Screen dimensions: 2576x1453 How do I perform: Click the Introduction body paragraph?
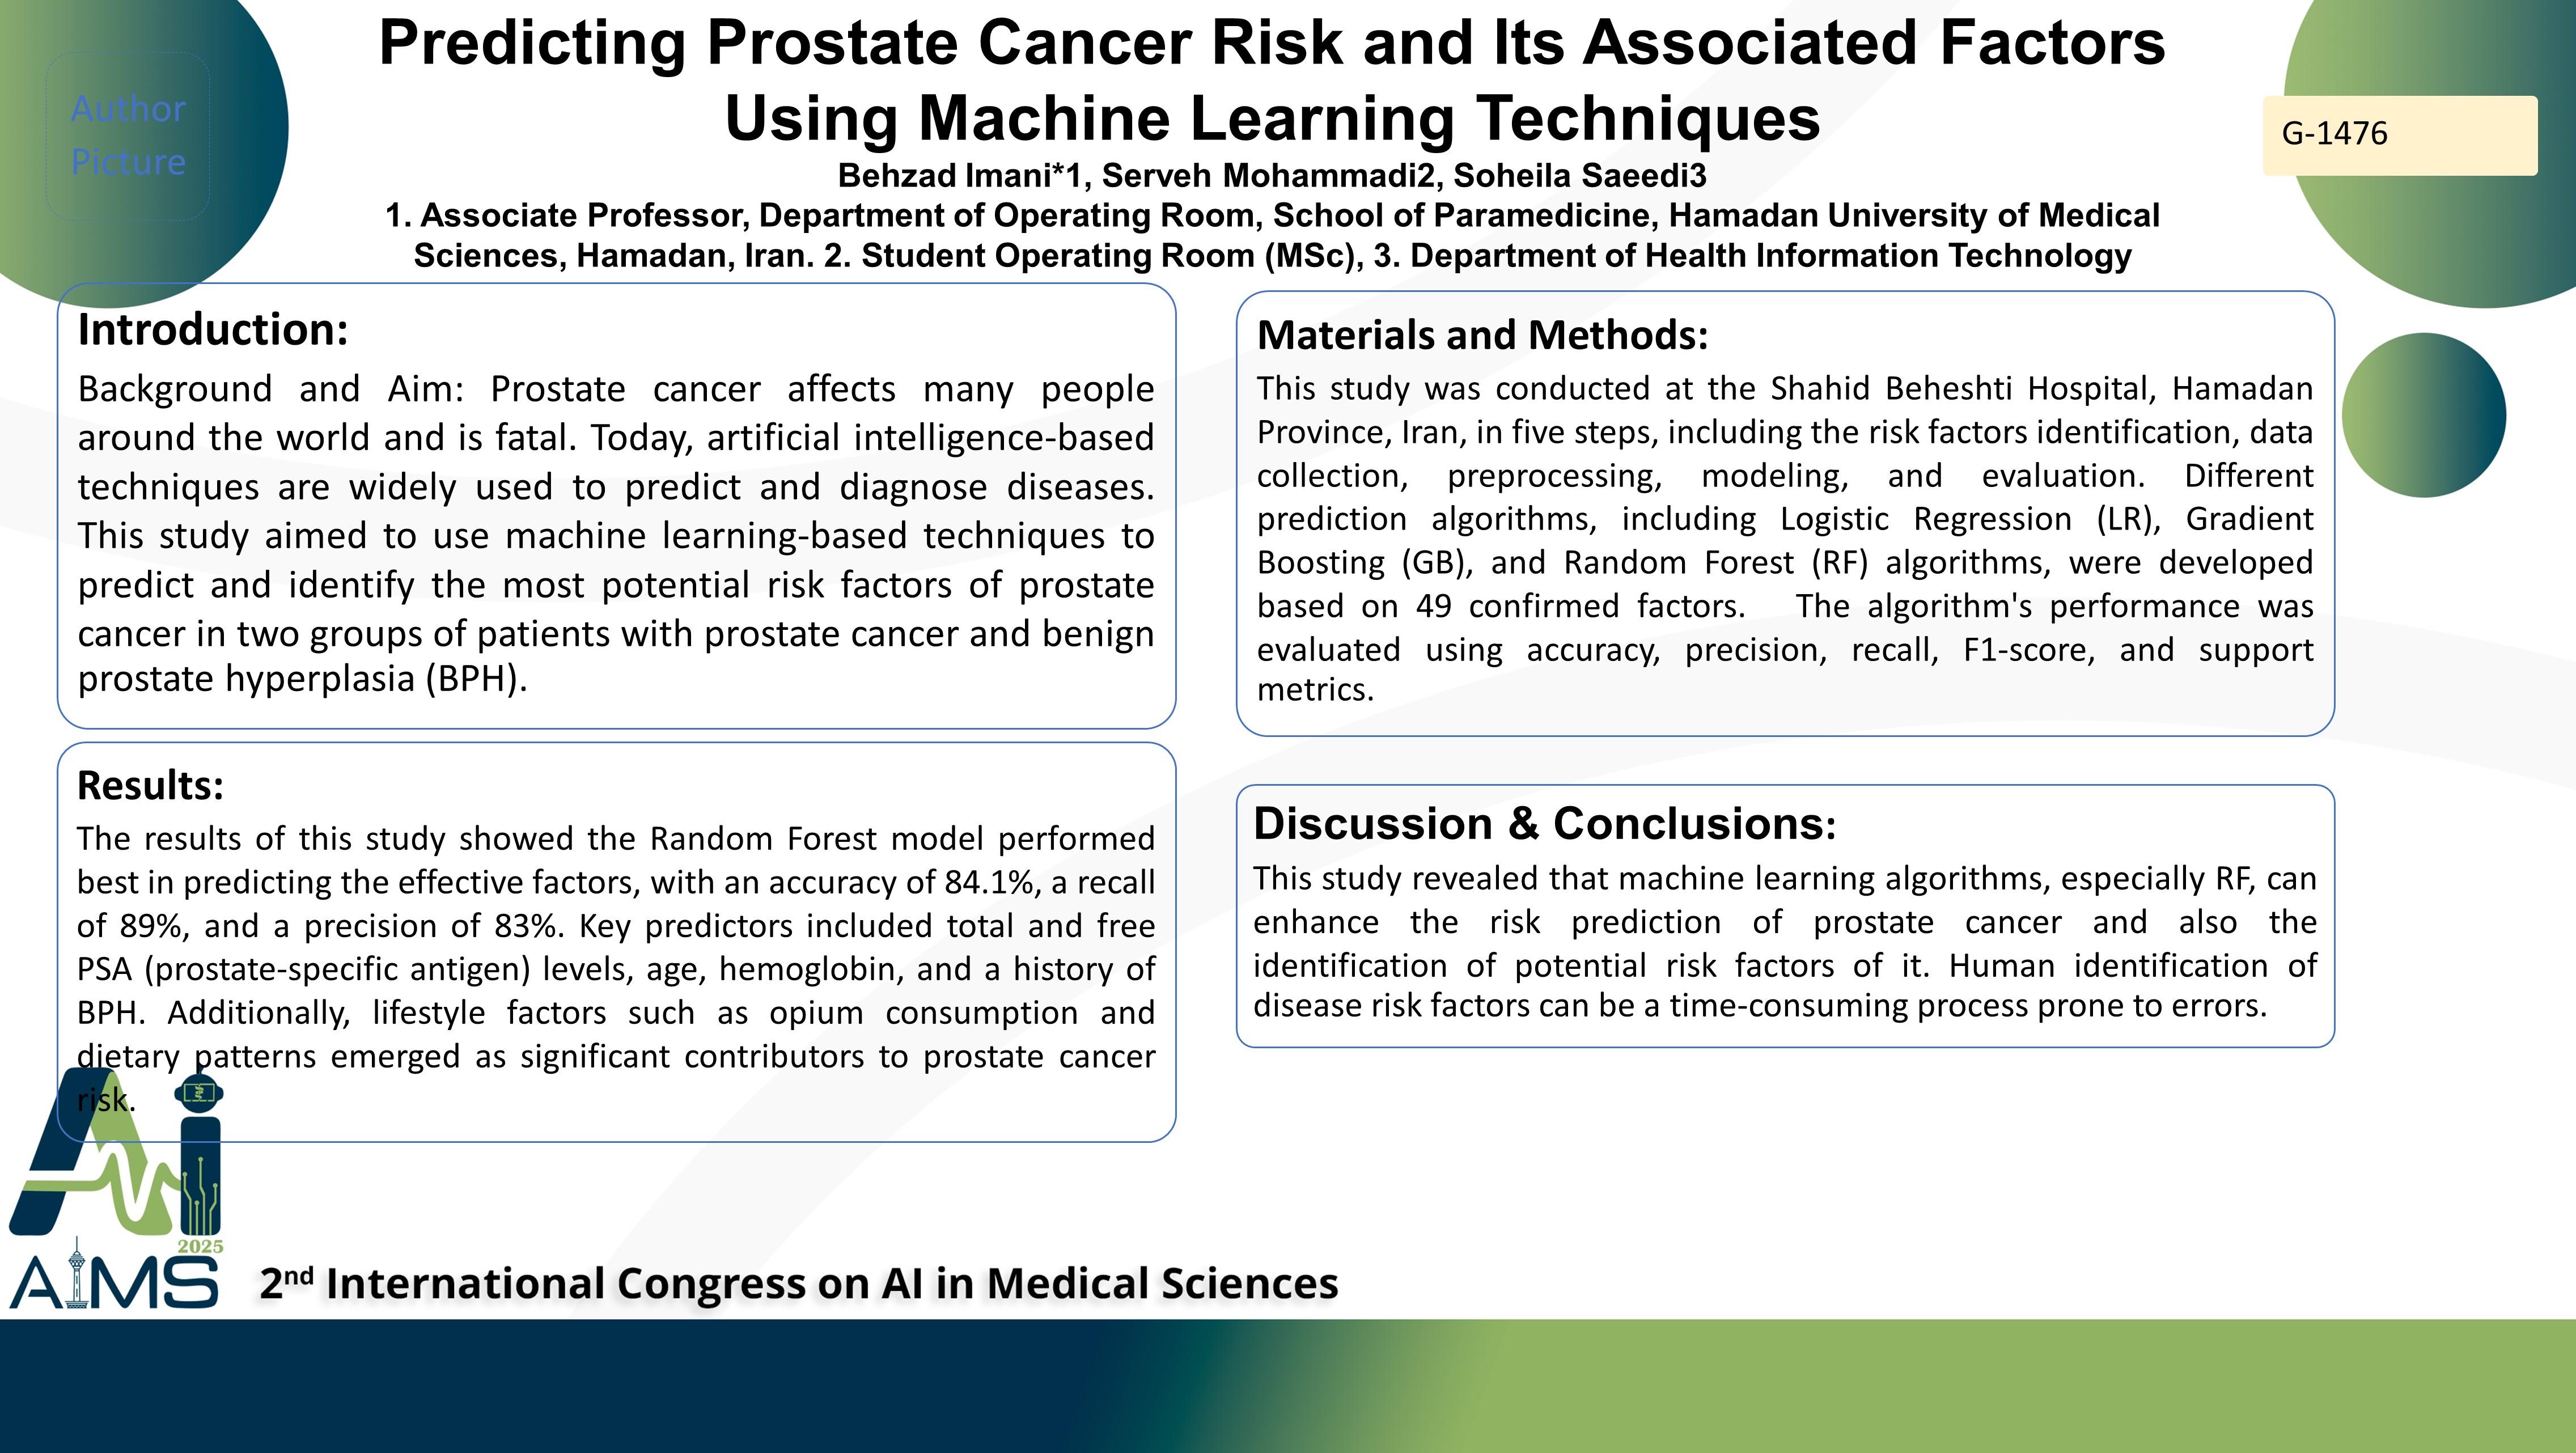tap(616, 533)
